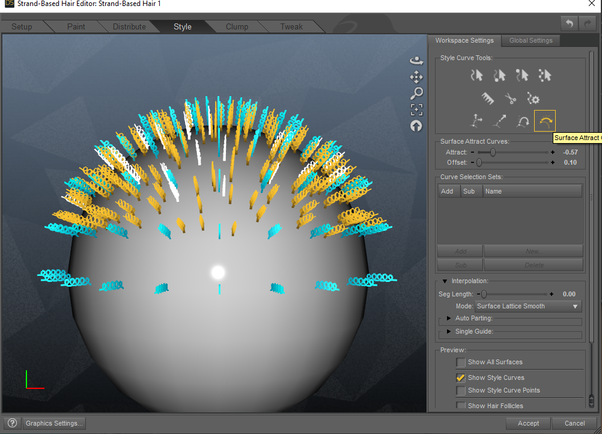Click the reset view up-arrow icon
Viewport: 602px width, 434px height.
(x=416, y=126)
